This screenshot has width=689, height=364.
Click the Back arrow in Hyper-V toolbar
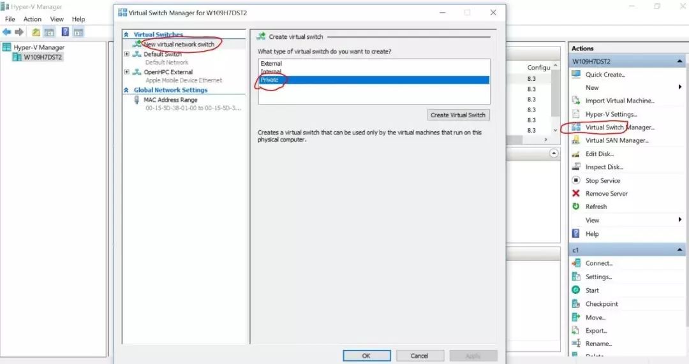6,32
